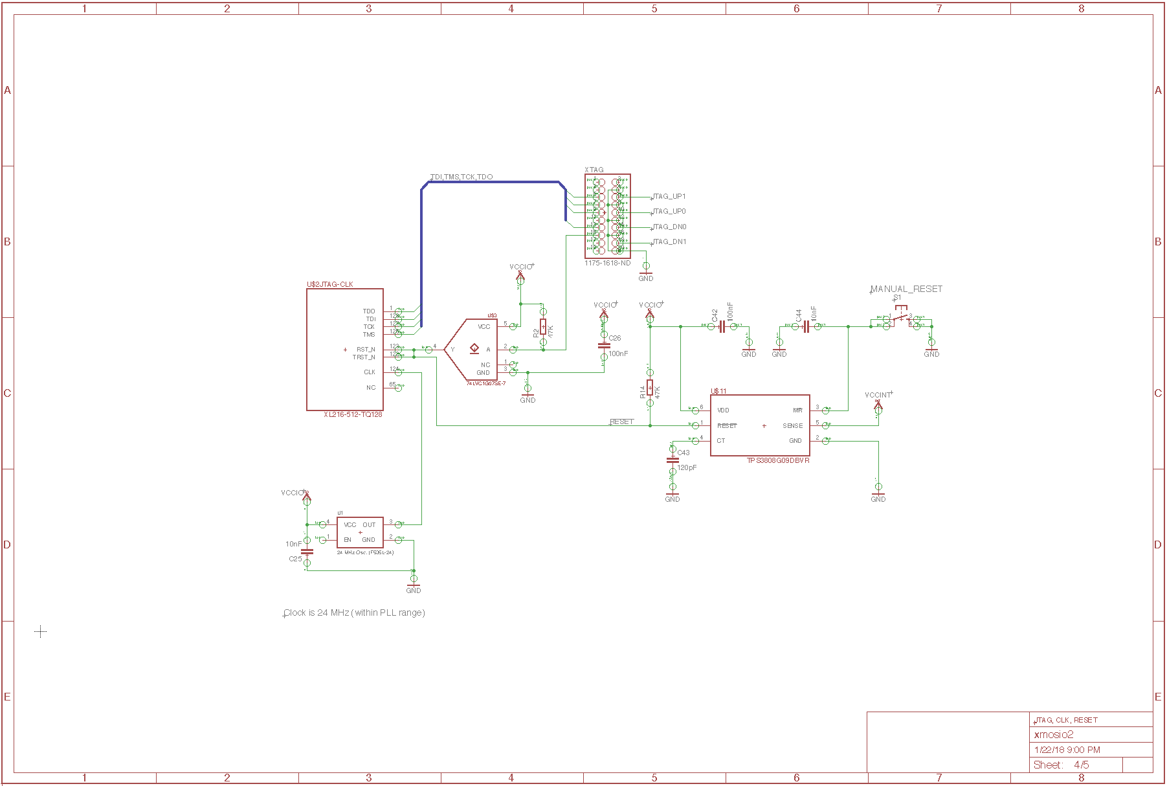Select the JTAG_UP1 net label

(669, 196)
